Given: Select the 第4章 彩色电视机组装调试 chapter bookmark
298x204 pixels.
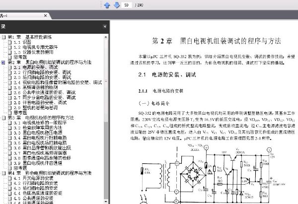Looking at the screenshot, I should coord(49,173).
